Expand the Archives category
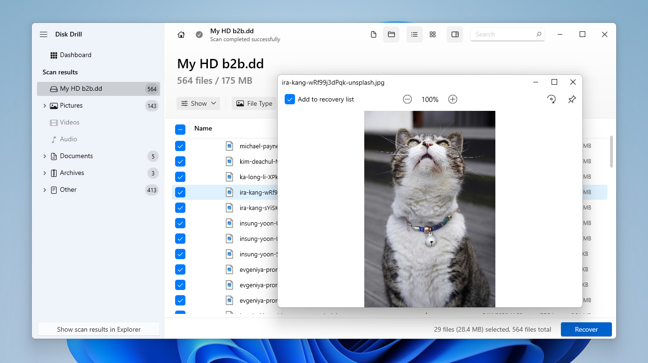This screenshot has width=648, height=363. [44, 173]
